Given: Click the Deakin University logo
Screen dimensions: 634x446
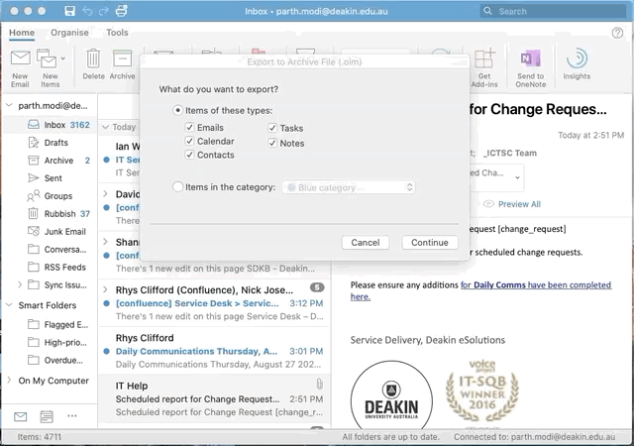Looking at the screenshot, I should click(391, 394).
